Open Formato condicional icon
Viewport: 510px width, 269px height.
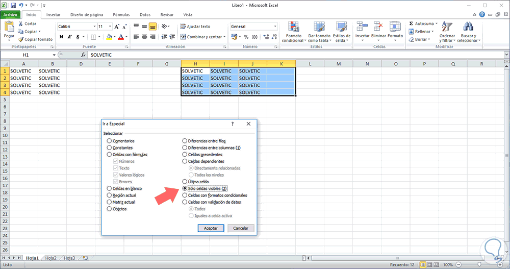coord(293,27)
